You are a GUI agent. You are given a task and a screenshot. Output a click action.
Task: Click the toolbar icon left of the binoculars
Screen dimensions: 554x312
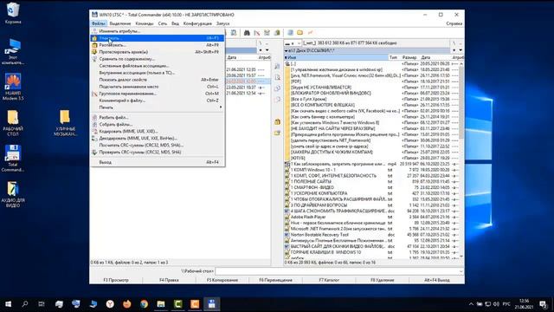(234, 33)
